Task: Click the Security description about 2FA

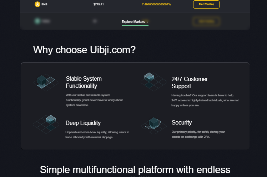Action: click(198, 134)
